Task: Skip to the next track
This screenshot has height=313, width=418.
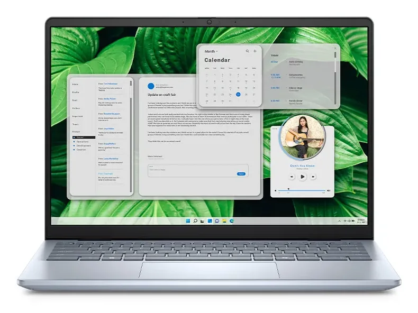Action: click(x=313, y=177)
